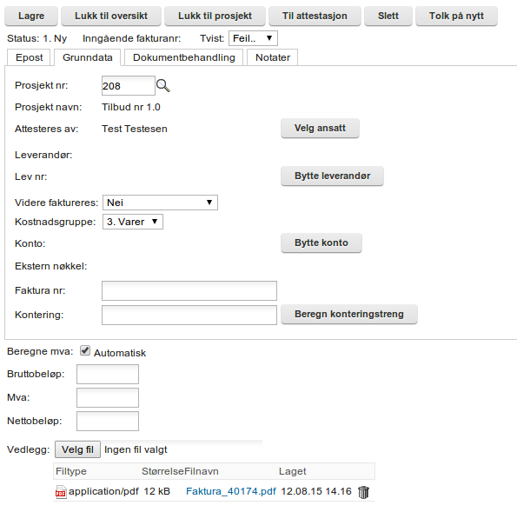Focus the Prosjekt nr input field
517x512 pixels.
(129, 86)
